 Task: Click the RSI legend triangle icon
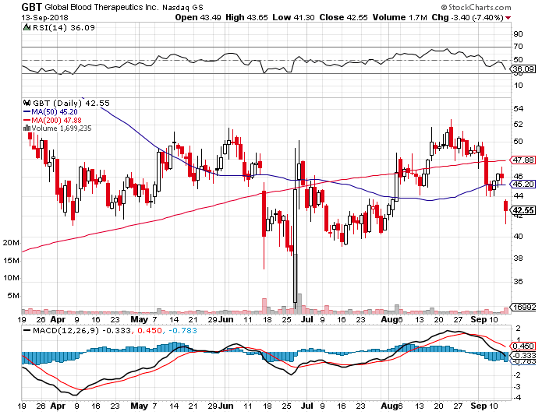27,27
